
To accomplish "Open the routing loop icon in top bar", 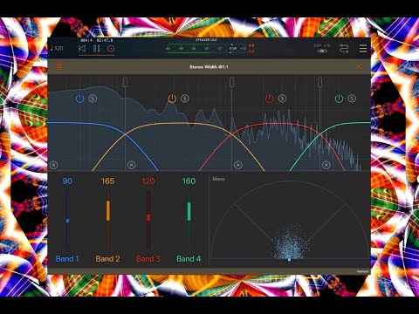I will click(x=344, y=48).
